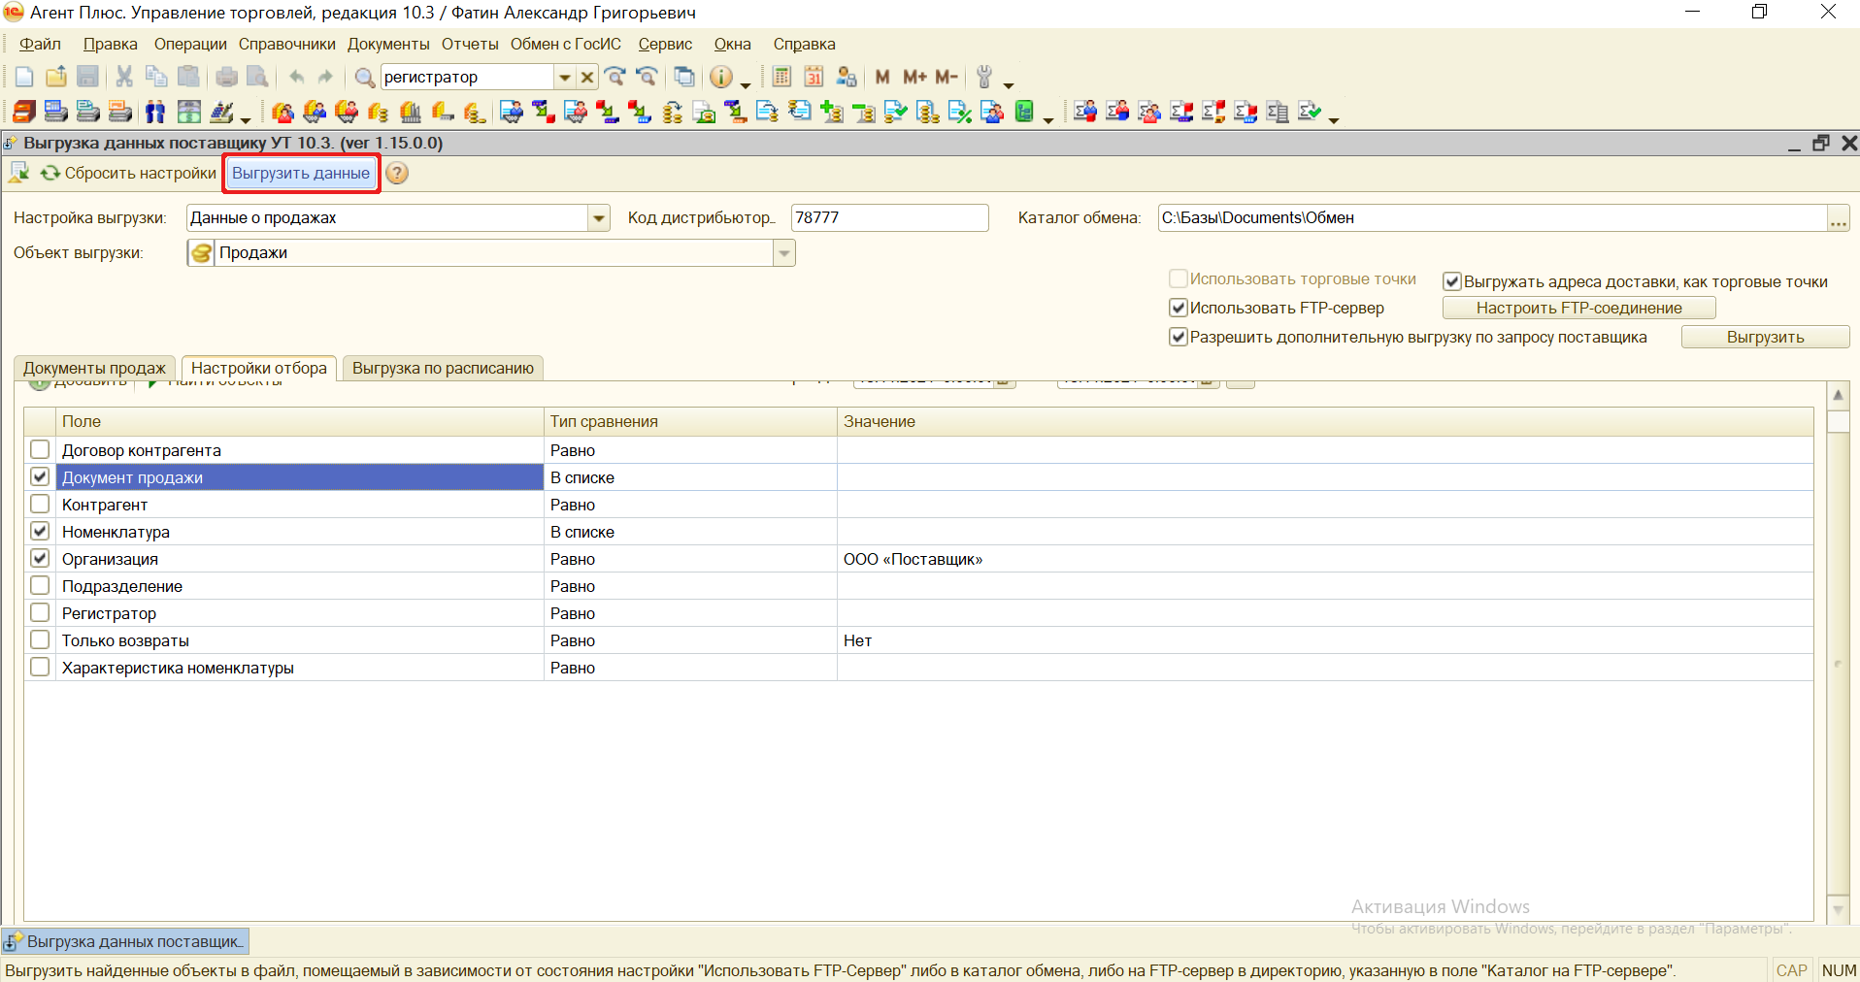Click the Настроить FTP-соединение button

(x=1578, y=309)
